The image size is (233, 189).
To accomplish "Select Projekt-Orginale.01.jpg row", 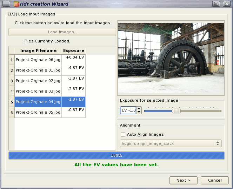I will tap(38, 70).
